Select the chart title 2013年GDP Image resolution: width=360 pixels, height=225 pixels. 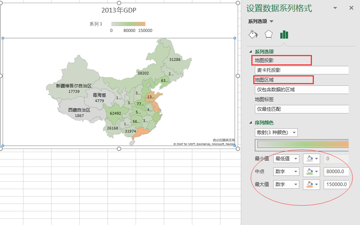coord(119,10)
